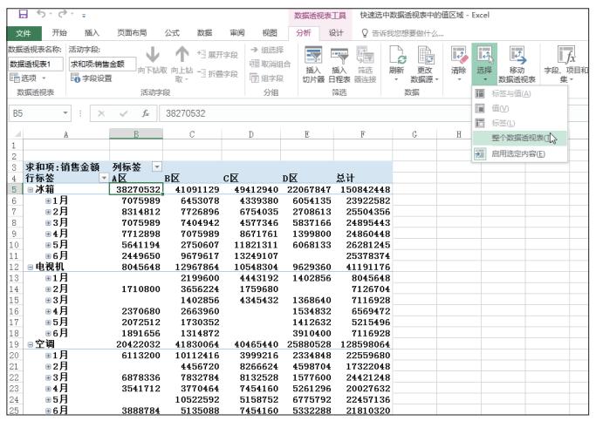Select cell containing 150842448
596x421 pixels.
pyautogui.click(x=363, y=189)
